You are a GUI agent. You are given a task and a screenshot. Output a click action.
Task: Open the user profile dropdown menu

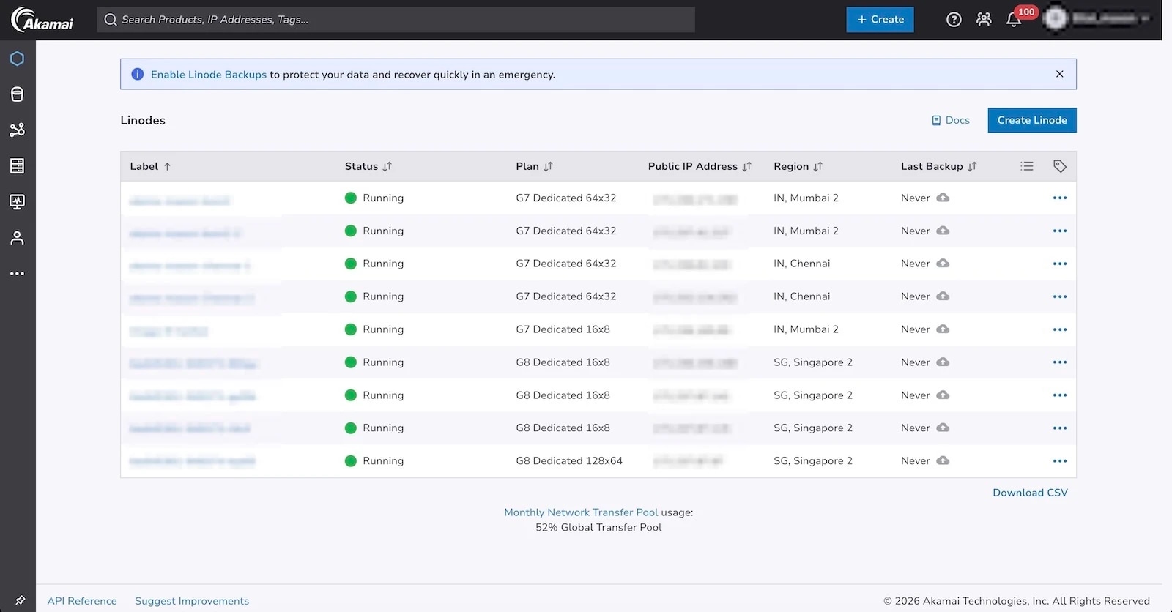[1098, 18]
